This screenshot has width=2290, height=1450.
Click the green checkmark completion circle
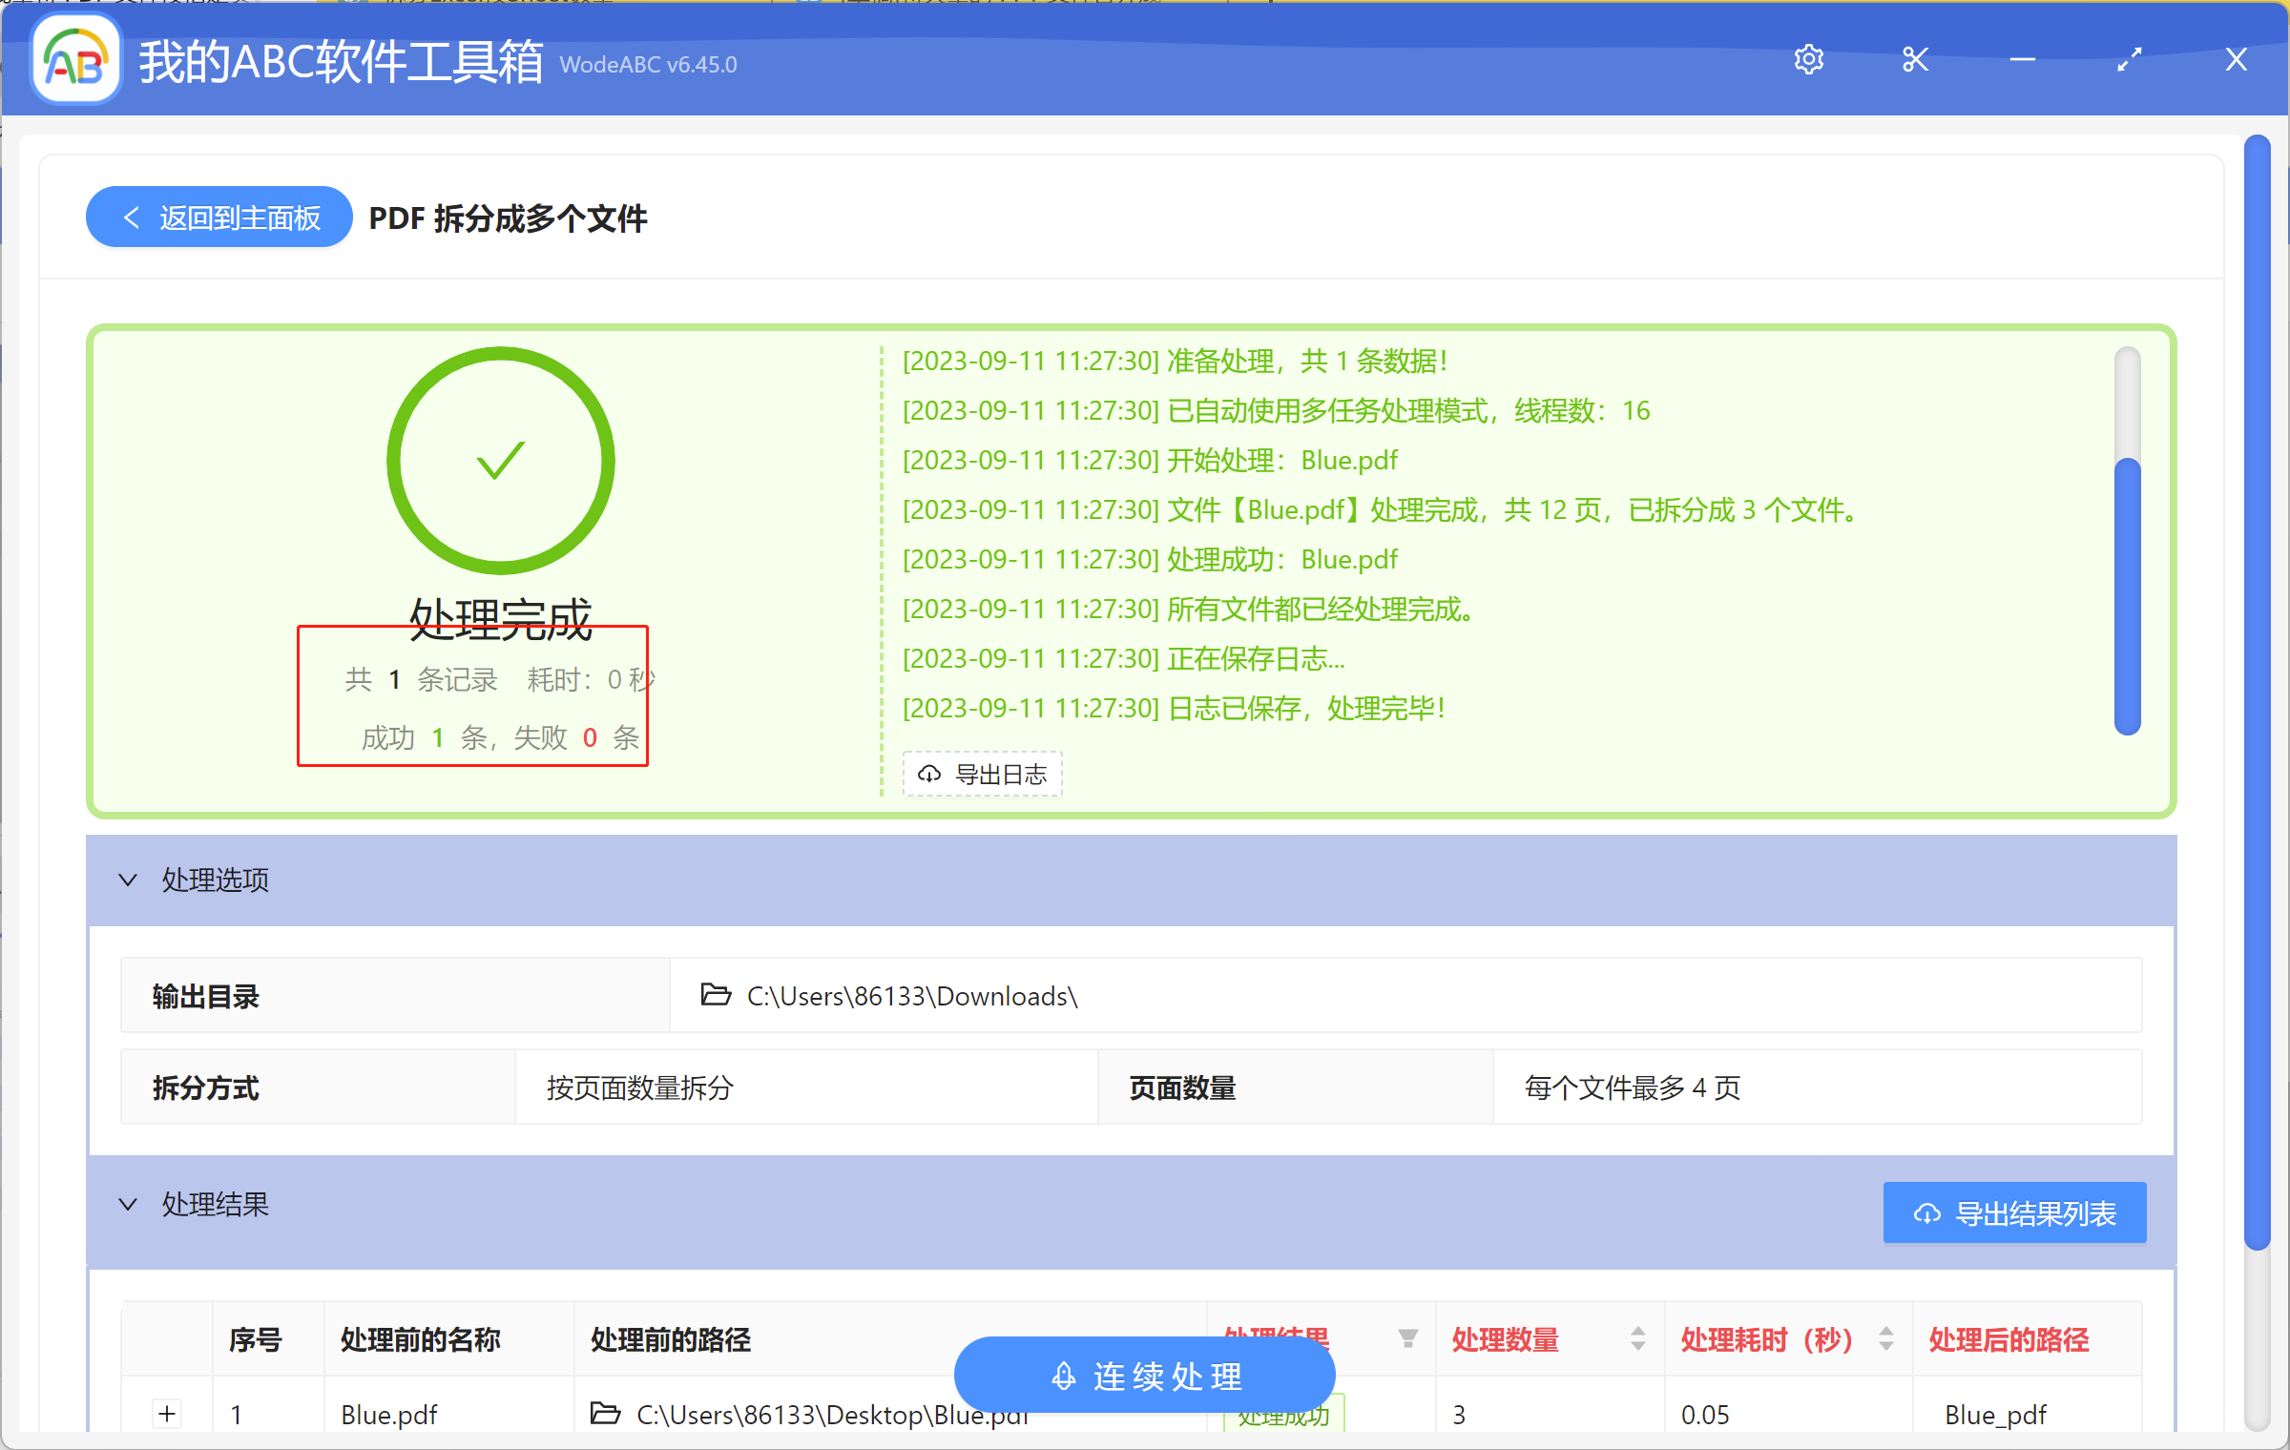500,460
